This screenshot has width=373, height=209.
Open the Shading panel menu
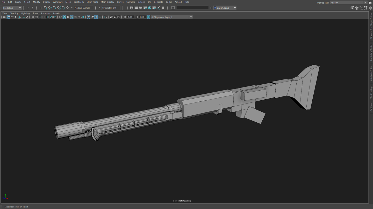(x=14, y=13)
